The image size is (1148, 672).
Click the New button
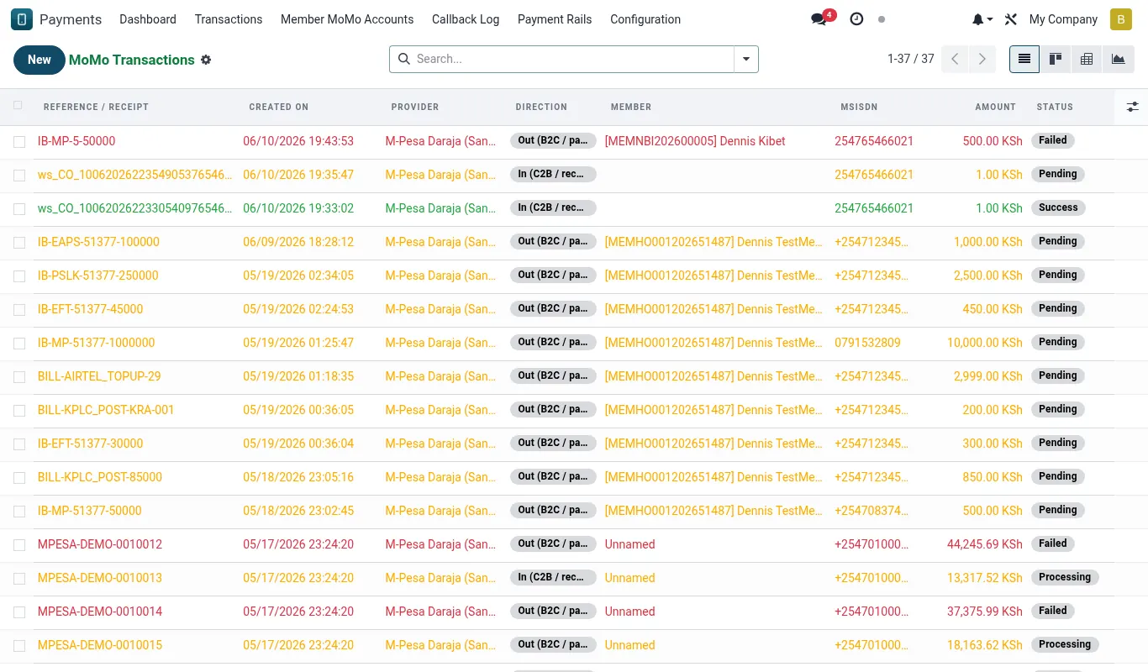click(39, 60)
